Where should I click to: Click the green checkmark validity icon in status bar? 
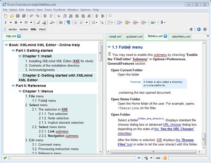(x=5, y=158)
